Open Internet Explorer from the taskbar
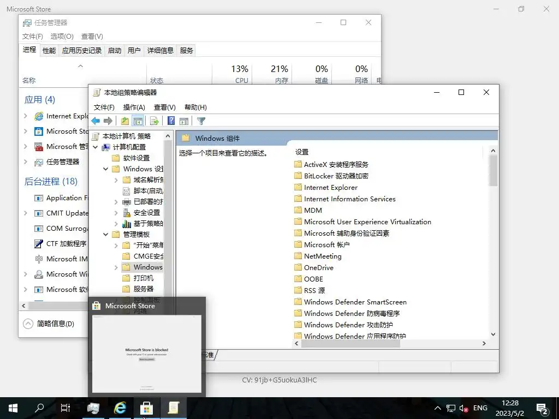The width and height of the screenshot is (559, 419). tap(120, 408)
